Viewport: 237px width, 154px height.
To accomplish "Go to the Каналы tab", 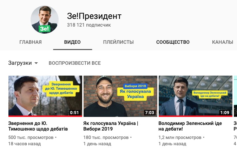I will point(223,42).
